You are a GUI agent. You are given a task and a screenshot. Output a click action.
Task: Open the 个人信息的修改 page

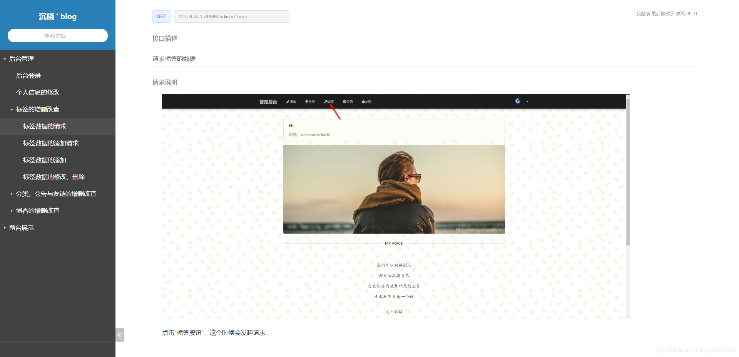point(38,92)
